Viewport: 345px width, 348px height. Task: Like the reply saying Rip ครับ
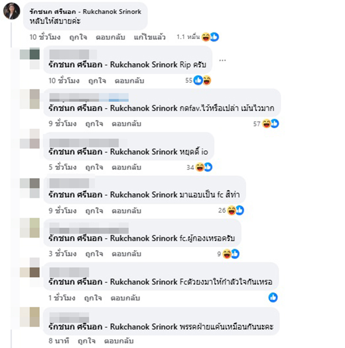click(97, 81)
